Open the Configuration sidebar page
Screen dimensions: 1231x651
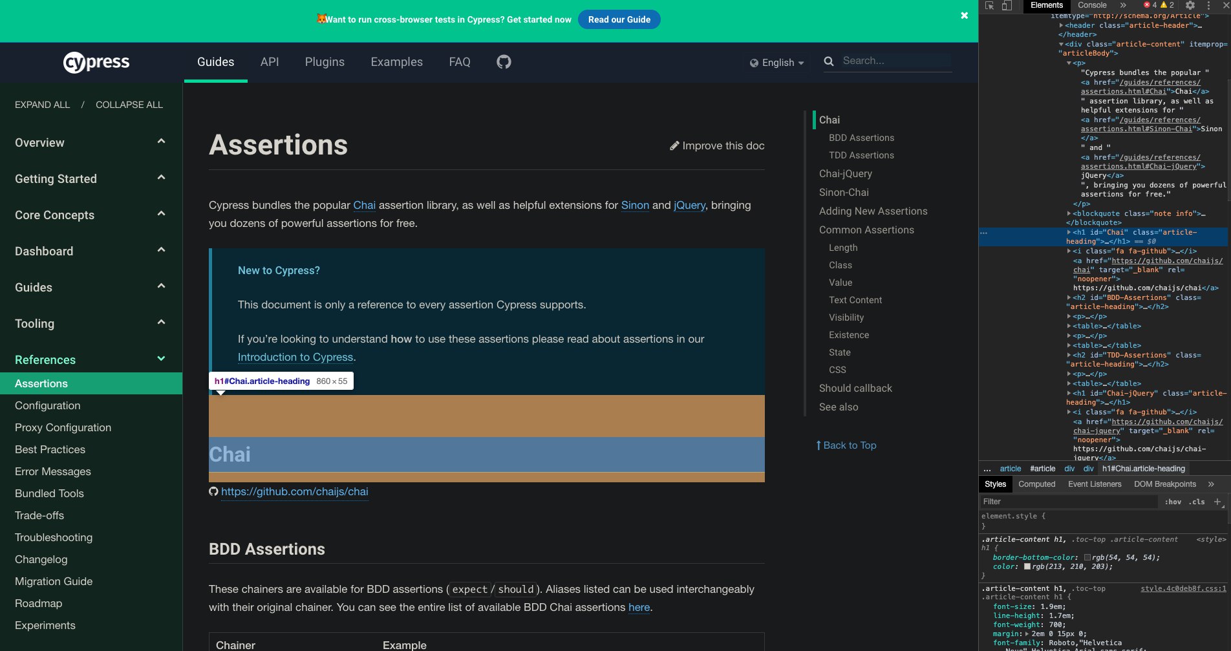click(48, 405)
